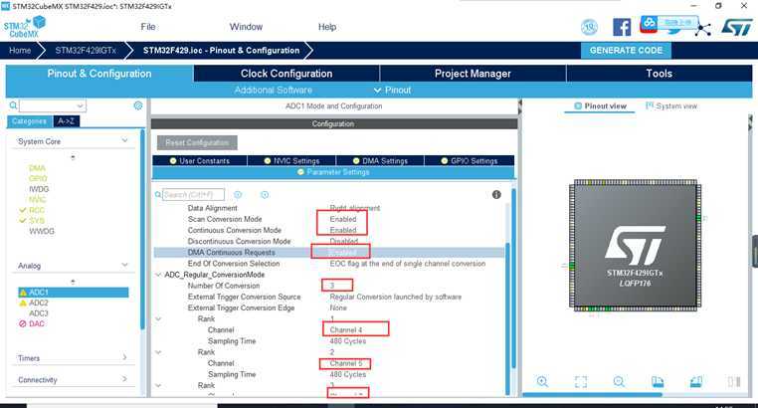The width and height of the screenshot is (758, 408).
Task: Select WWDG peripheral
Action: point(42,231)
